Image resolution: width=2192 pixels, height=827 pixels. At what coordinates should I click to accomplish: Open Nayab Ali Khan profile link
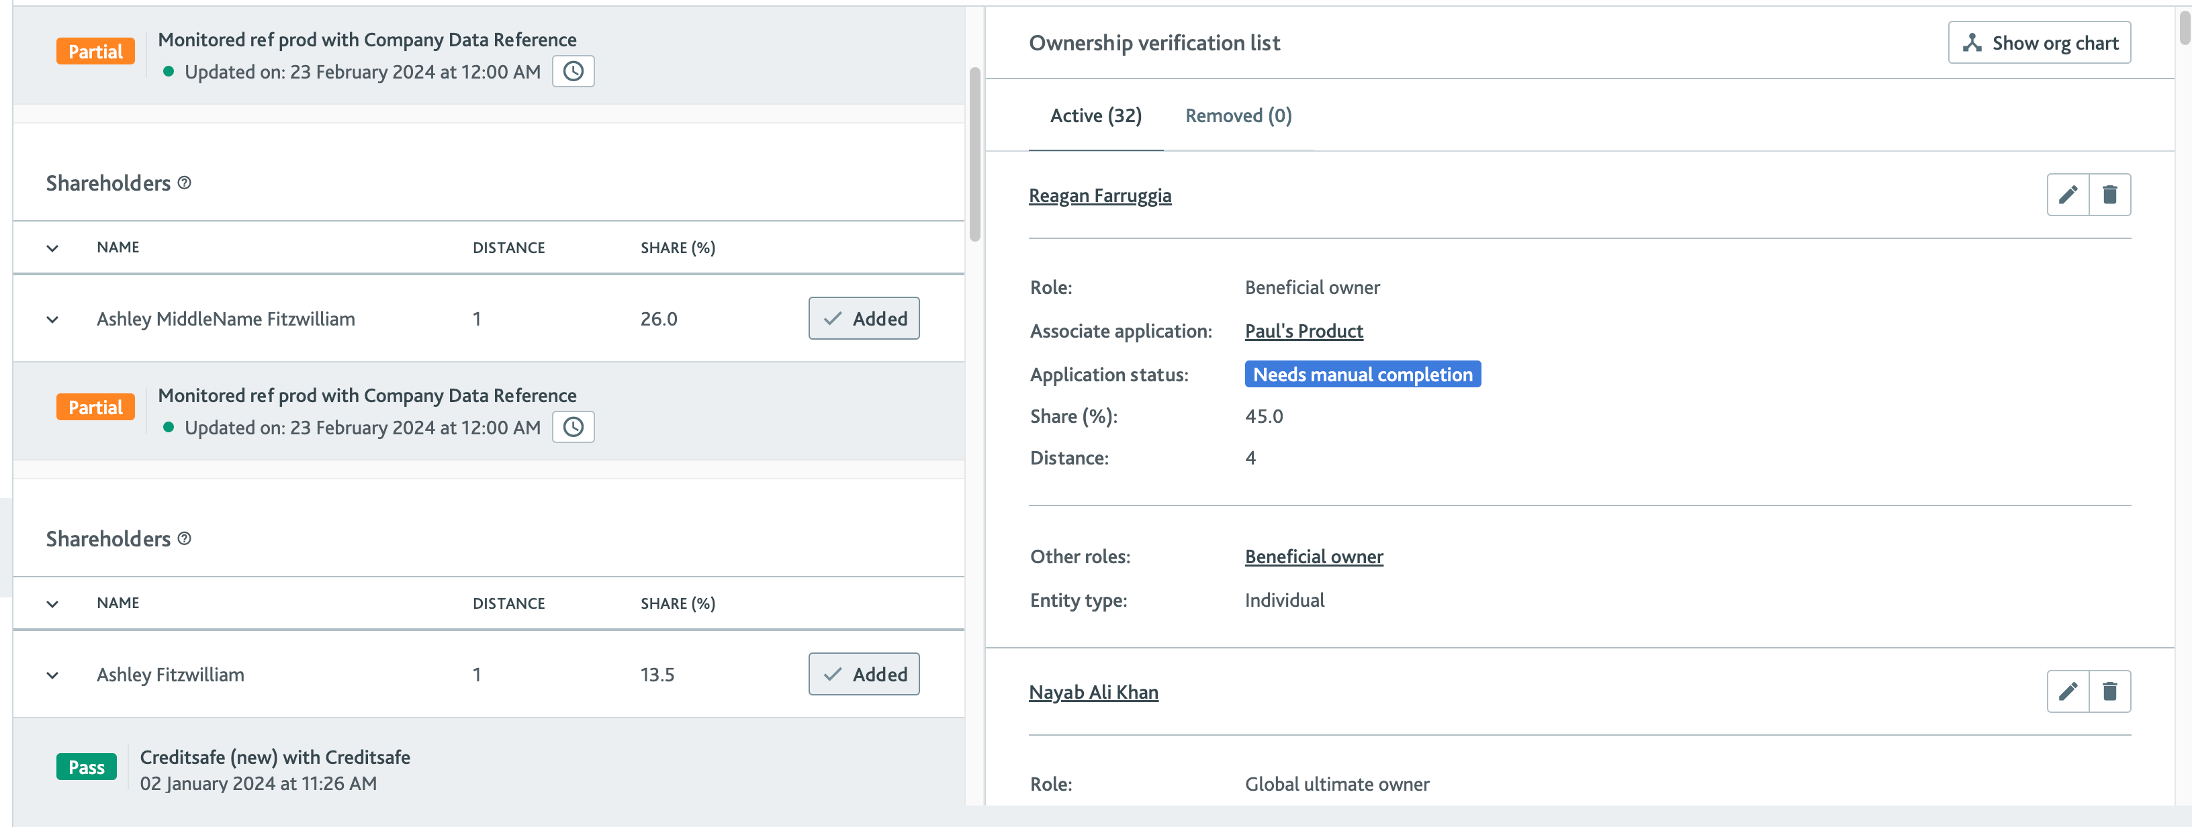point(1093,693)
